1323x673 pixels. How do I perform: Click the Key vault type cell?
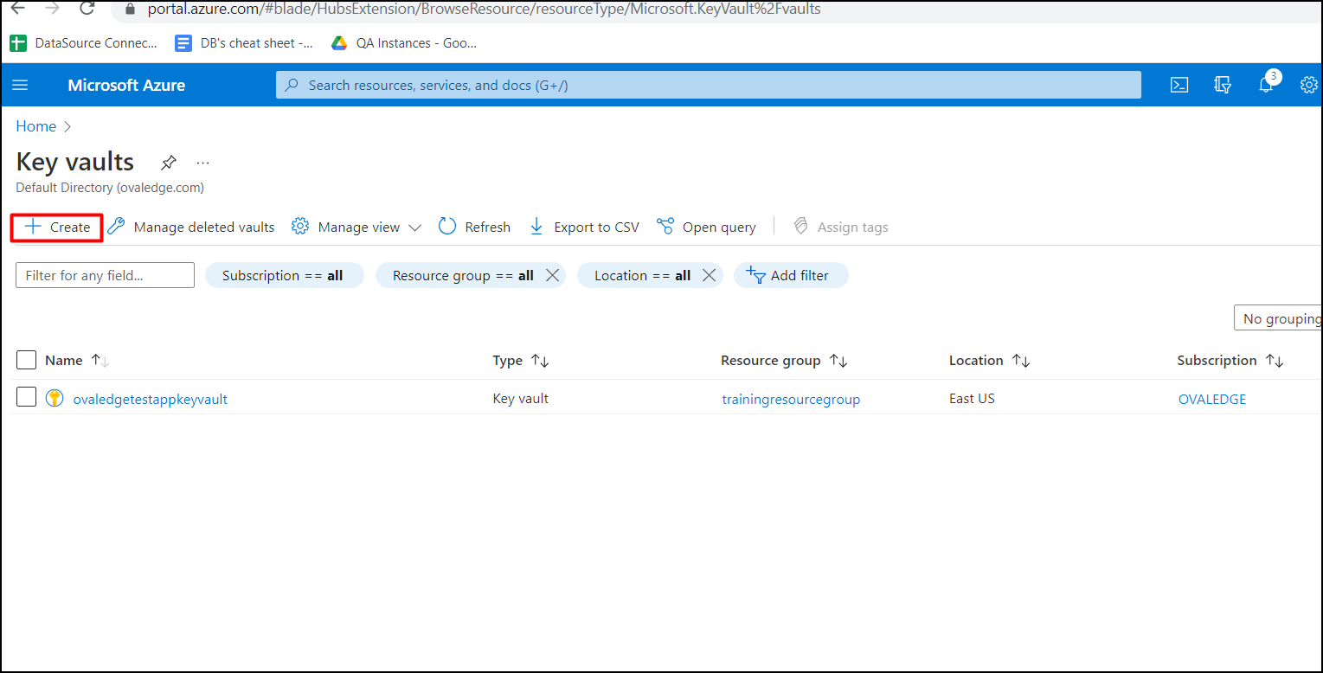click(520, 399)
